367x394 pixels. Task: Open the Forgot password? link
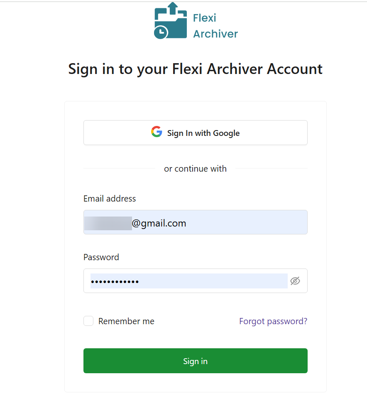pyautogui.click(x=273, y=321)
